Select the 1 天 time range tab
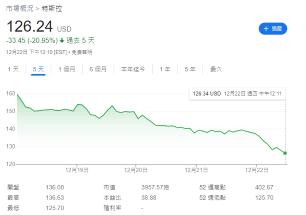This screenshot has height=215, width=306. coord(13,69)
